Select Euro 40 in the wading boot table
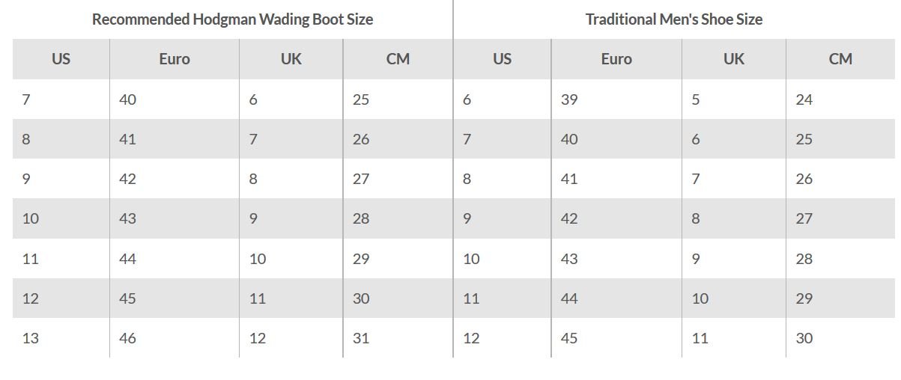Screen dimensions: 901x380 tap(128, 99)
